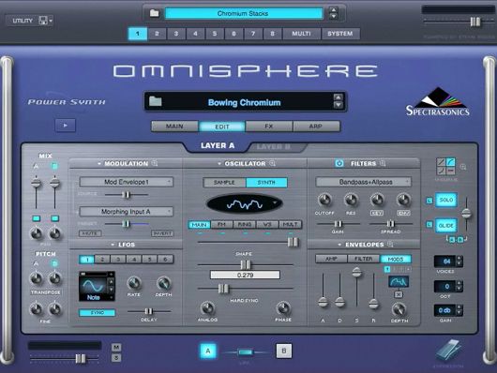Click the oscillator SHAPE slider handle
Viewport: 497px width, 373px height.
pyautogui.click(x=246, y=264)
